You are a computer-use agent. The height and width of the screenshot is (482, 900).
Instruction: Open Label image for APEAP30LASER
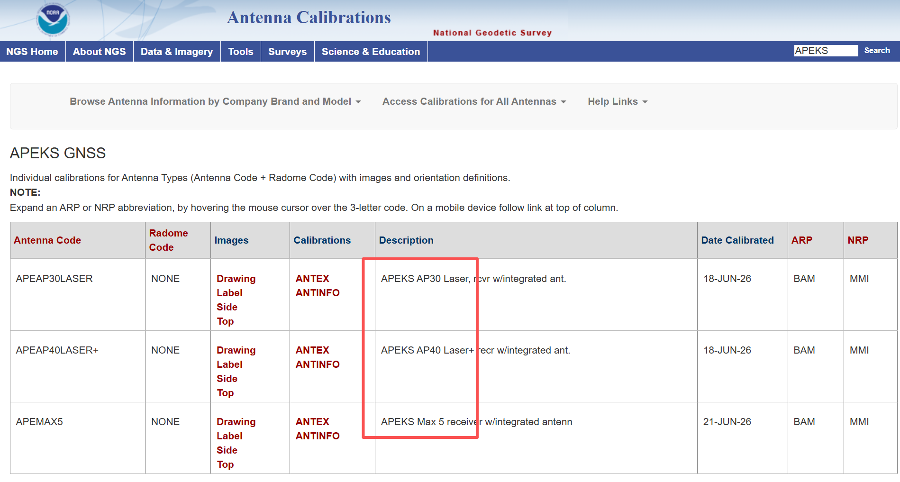tap(229, 293)
